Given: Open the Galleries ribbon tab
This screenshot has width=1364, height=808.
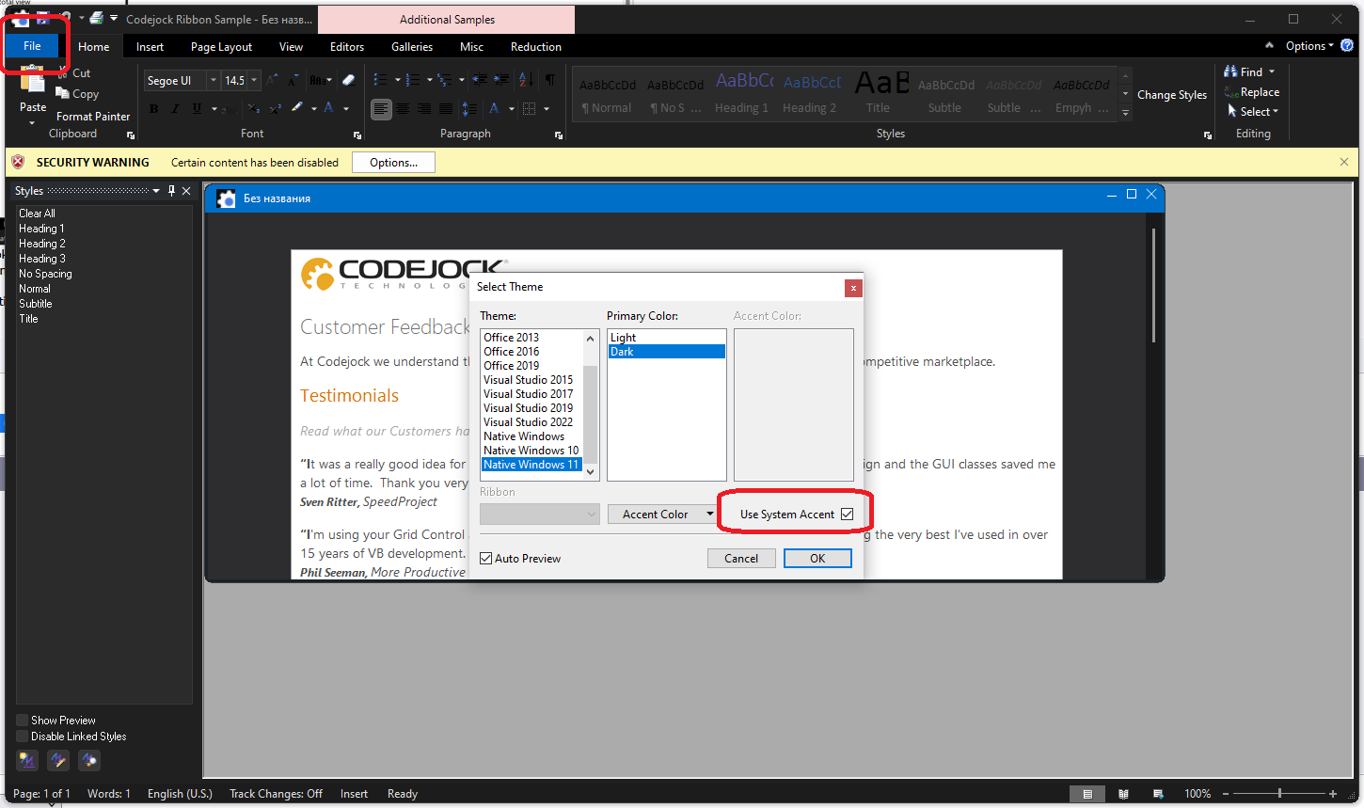Looking at the screenshot, I should click(412, 47).
